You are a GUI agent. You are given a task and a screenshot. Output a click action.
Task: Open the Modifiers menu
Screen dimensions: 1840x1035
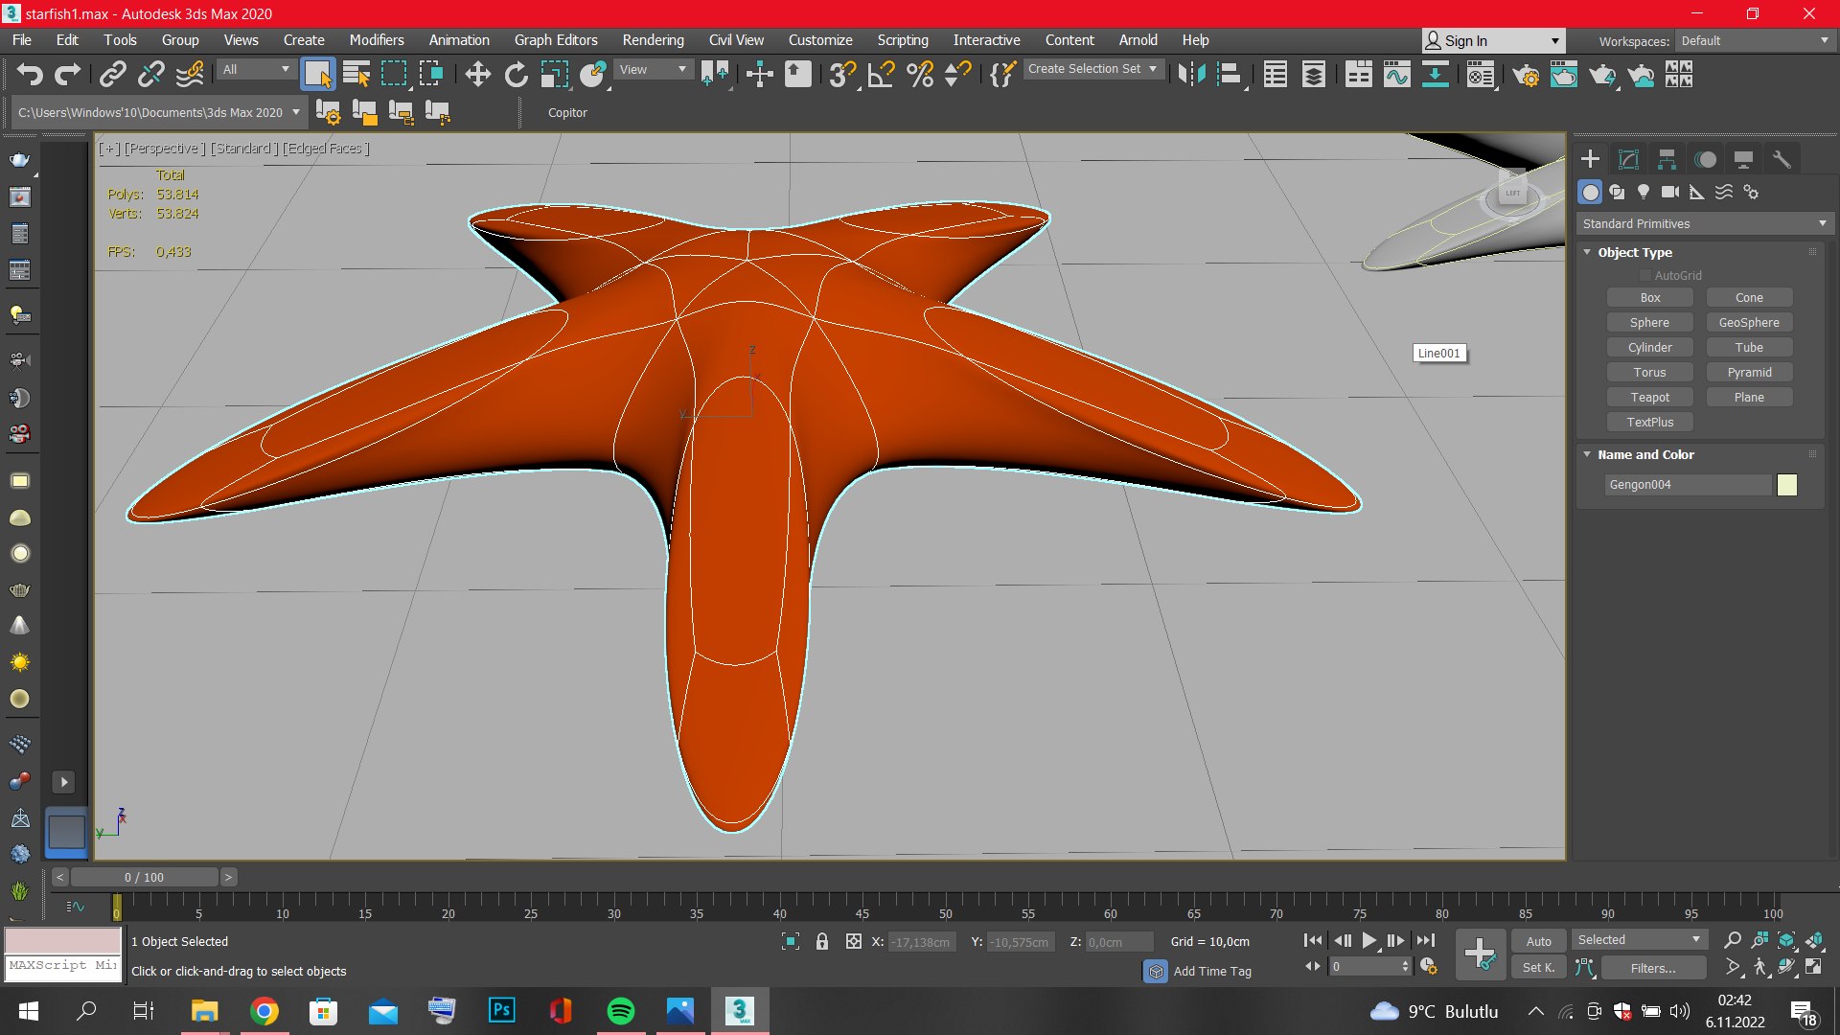point(376,40)
